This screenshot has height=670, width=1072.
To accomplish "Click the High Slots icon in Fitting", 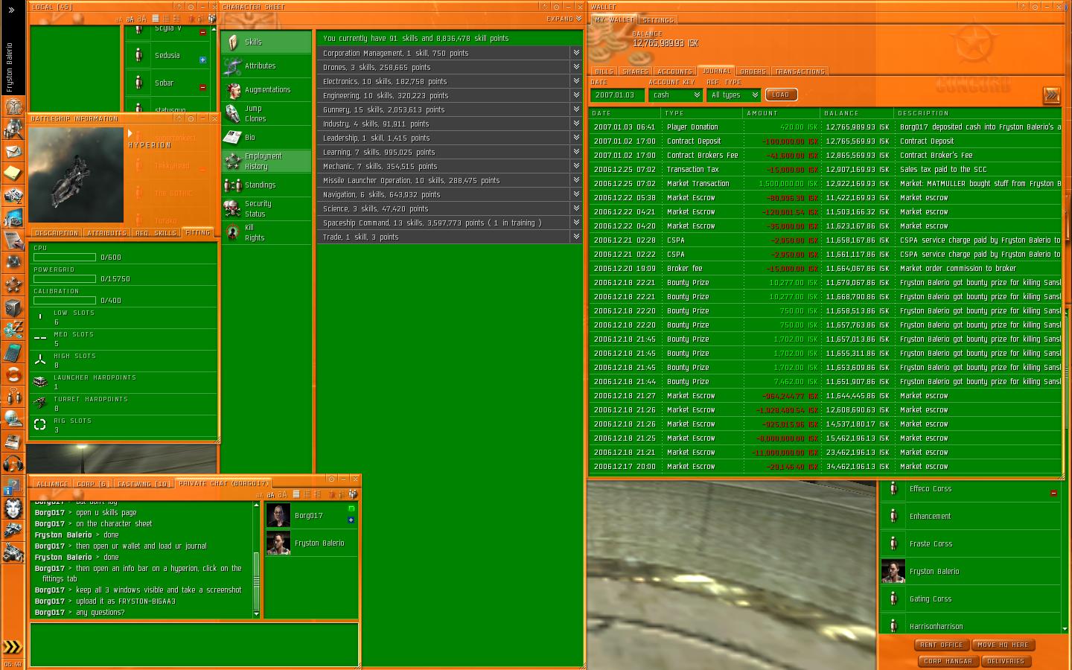I will 40,360.
